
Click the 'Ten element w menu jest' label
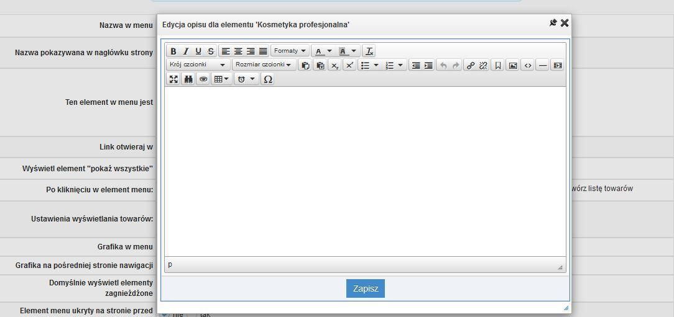pos(109,102)
